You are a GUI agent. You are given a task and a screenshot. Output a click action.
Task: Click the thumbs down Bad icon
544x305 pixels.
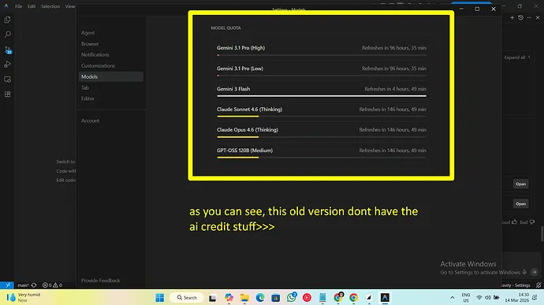click(x=532, y=222)
